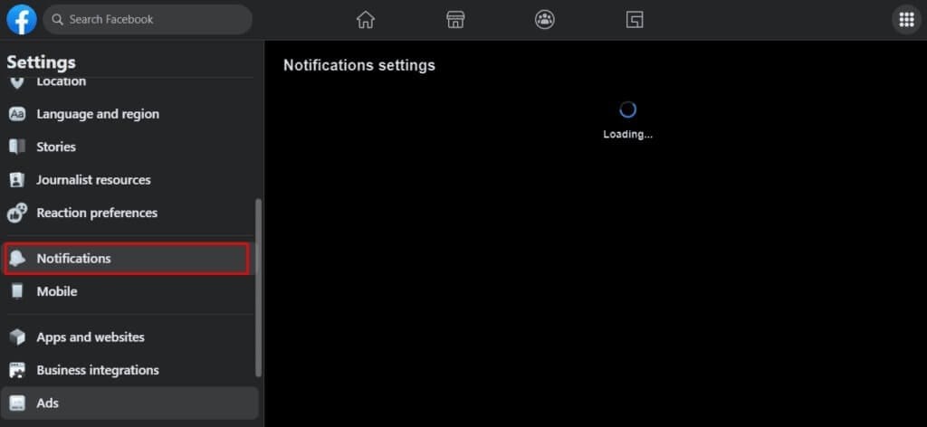Click the Mobile phone icon
The width and height of the screenshot is (927, 427).
click(x=17, y=292)
